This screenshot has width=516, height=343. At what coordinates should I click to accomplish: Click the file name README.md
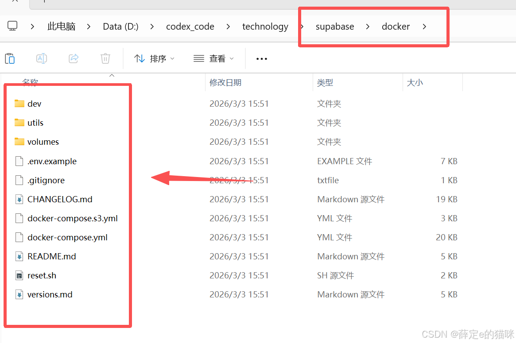[x=52, y=257]
